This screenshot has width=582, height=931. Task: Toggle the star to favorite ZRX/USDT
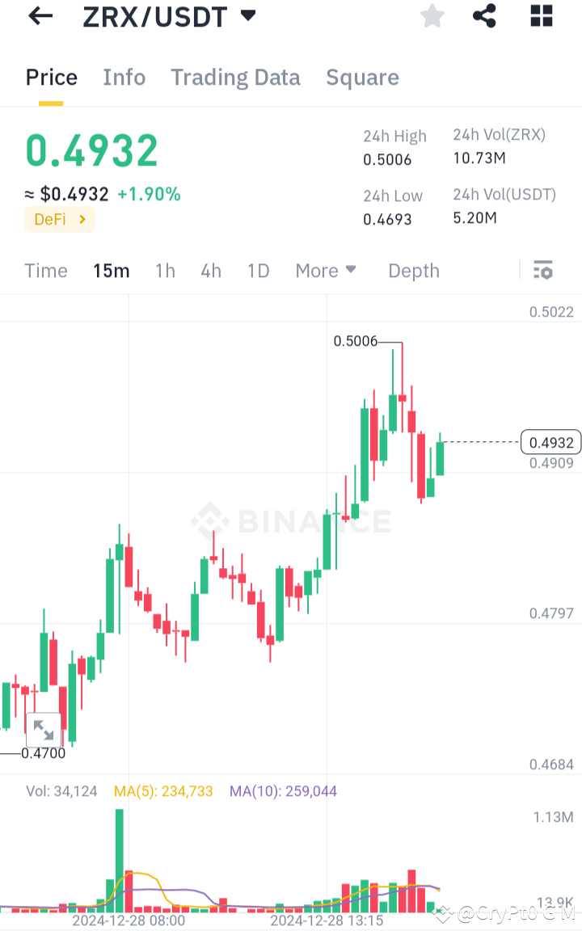pos(432,16)
